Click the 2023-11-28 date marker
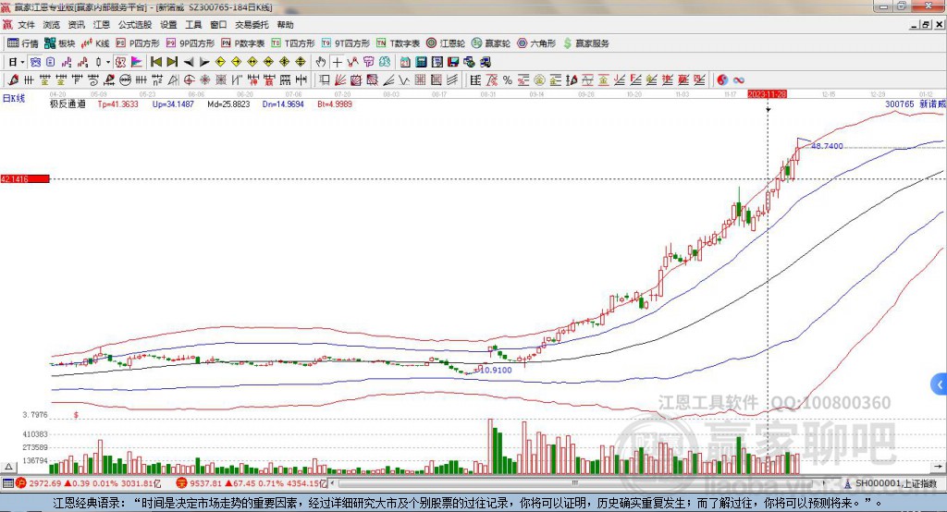947x512 pixels. tap(767, 94)
